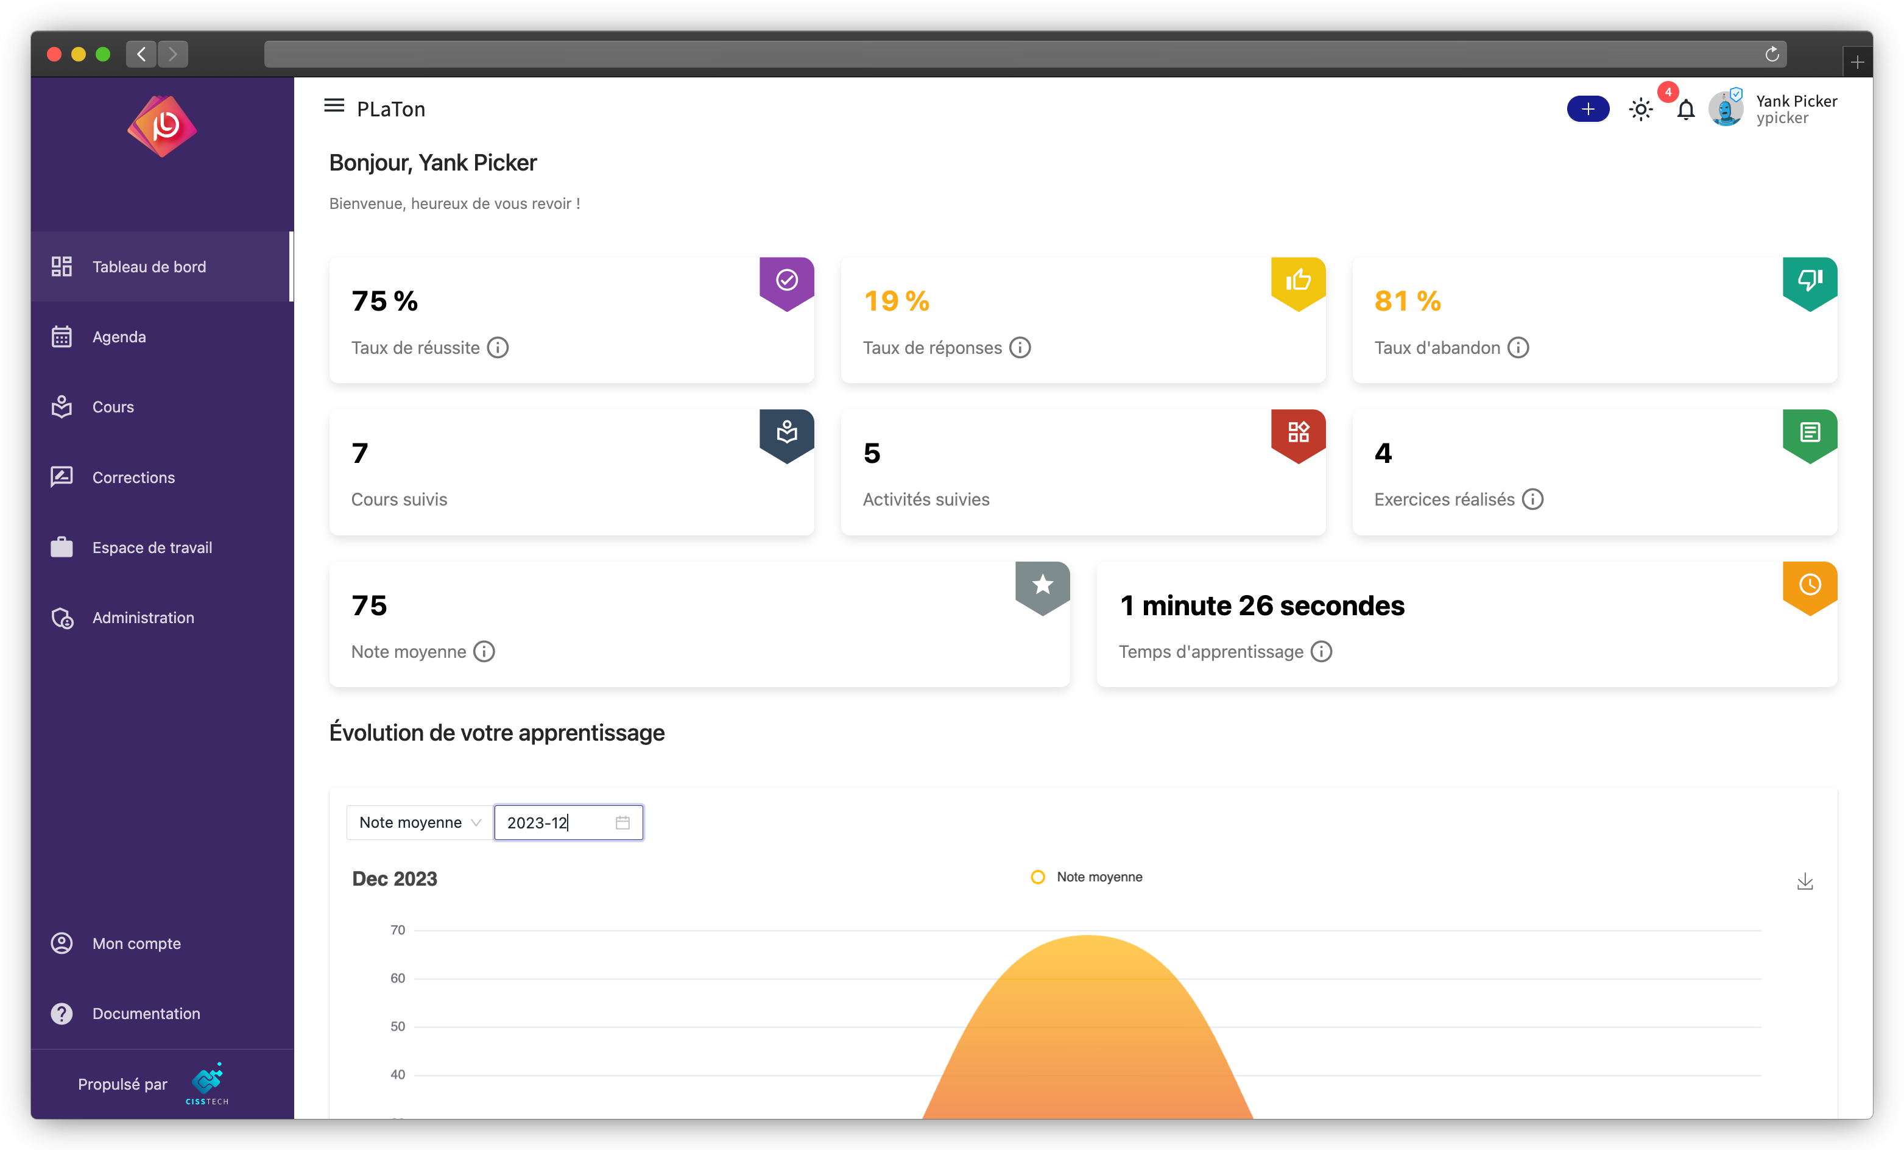Open the Cours section

161,407
